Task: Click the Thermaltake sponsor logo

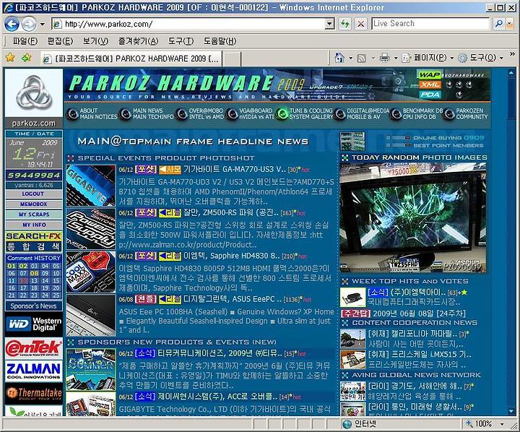Action: (x=34, y=394)
